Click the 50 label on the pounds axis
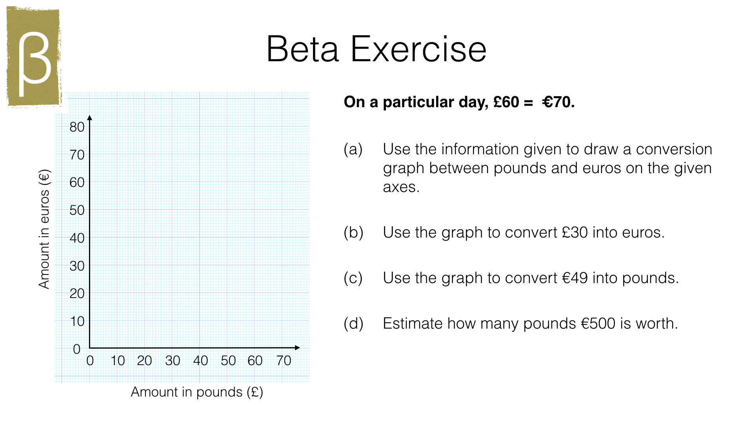The width and height of the screenshot is (753, 424). pyautogui.click(x=228, y=360)
